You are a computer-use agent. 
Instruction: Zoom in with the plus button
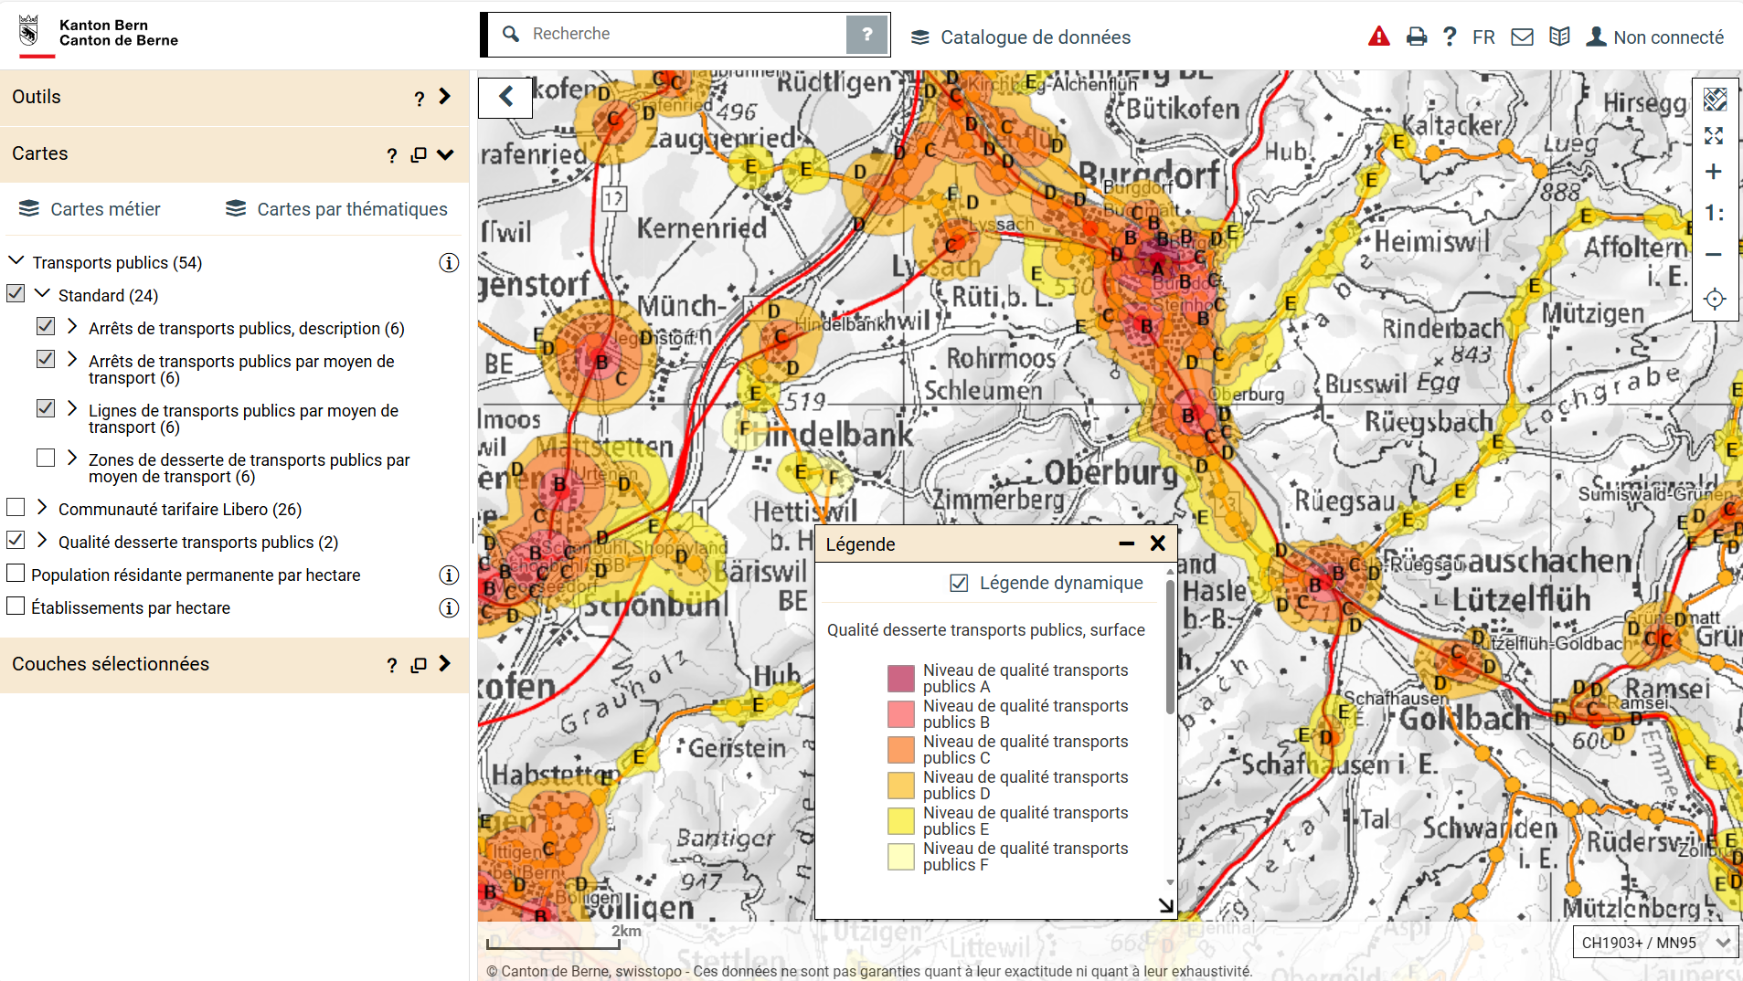point(1714,172)
